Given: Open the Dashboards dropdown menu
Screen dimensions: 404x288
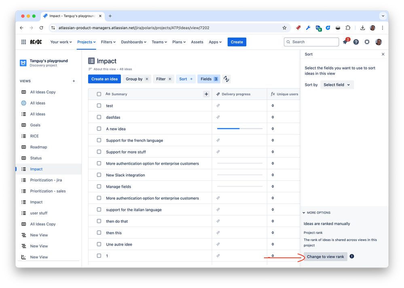Looking at the screenshot, I should [x=133, y=42].
